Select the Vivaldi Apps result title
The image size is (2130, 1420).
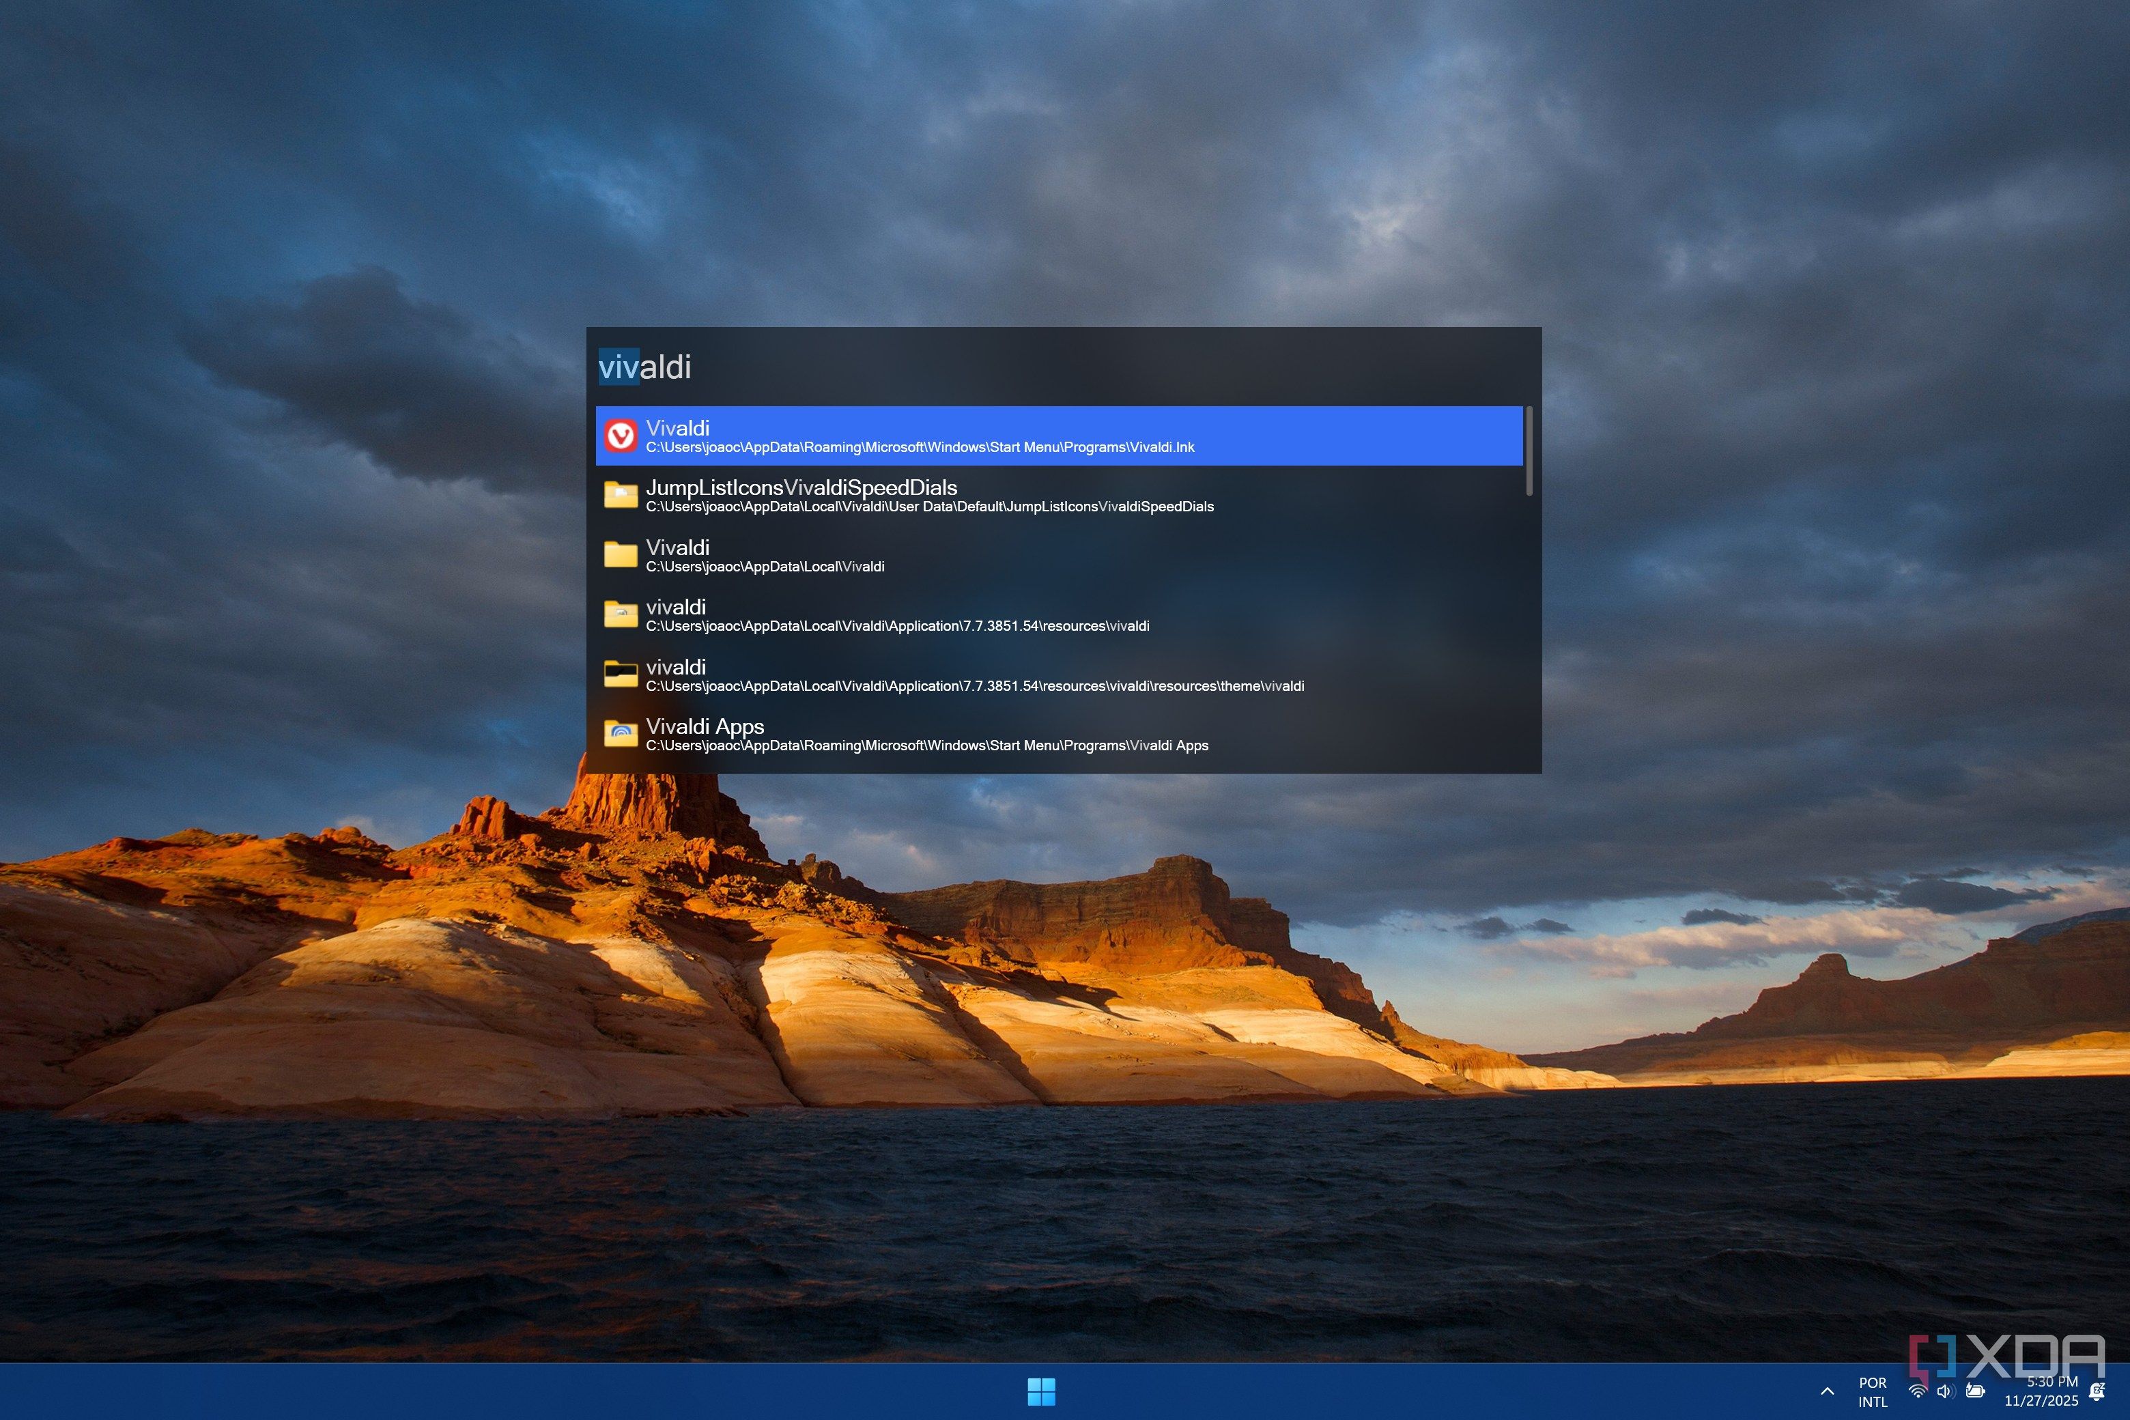coord(705,726)
